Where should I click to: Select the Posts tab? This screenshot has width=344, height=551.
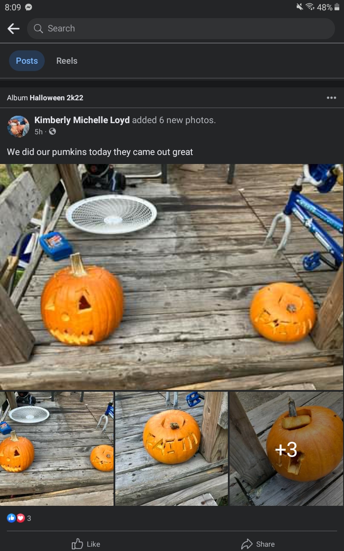(x=27, y=61)
